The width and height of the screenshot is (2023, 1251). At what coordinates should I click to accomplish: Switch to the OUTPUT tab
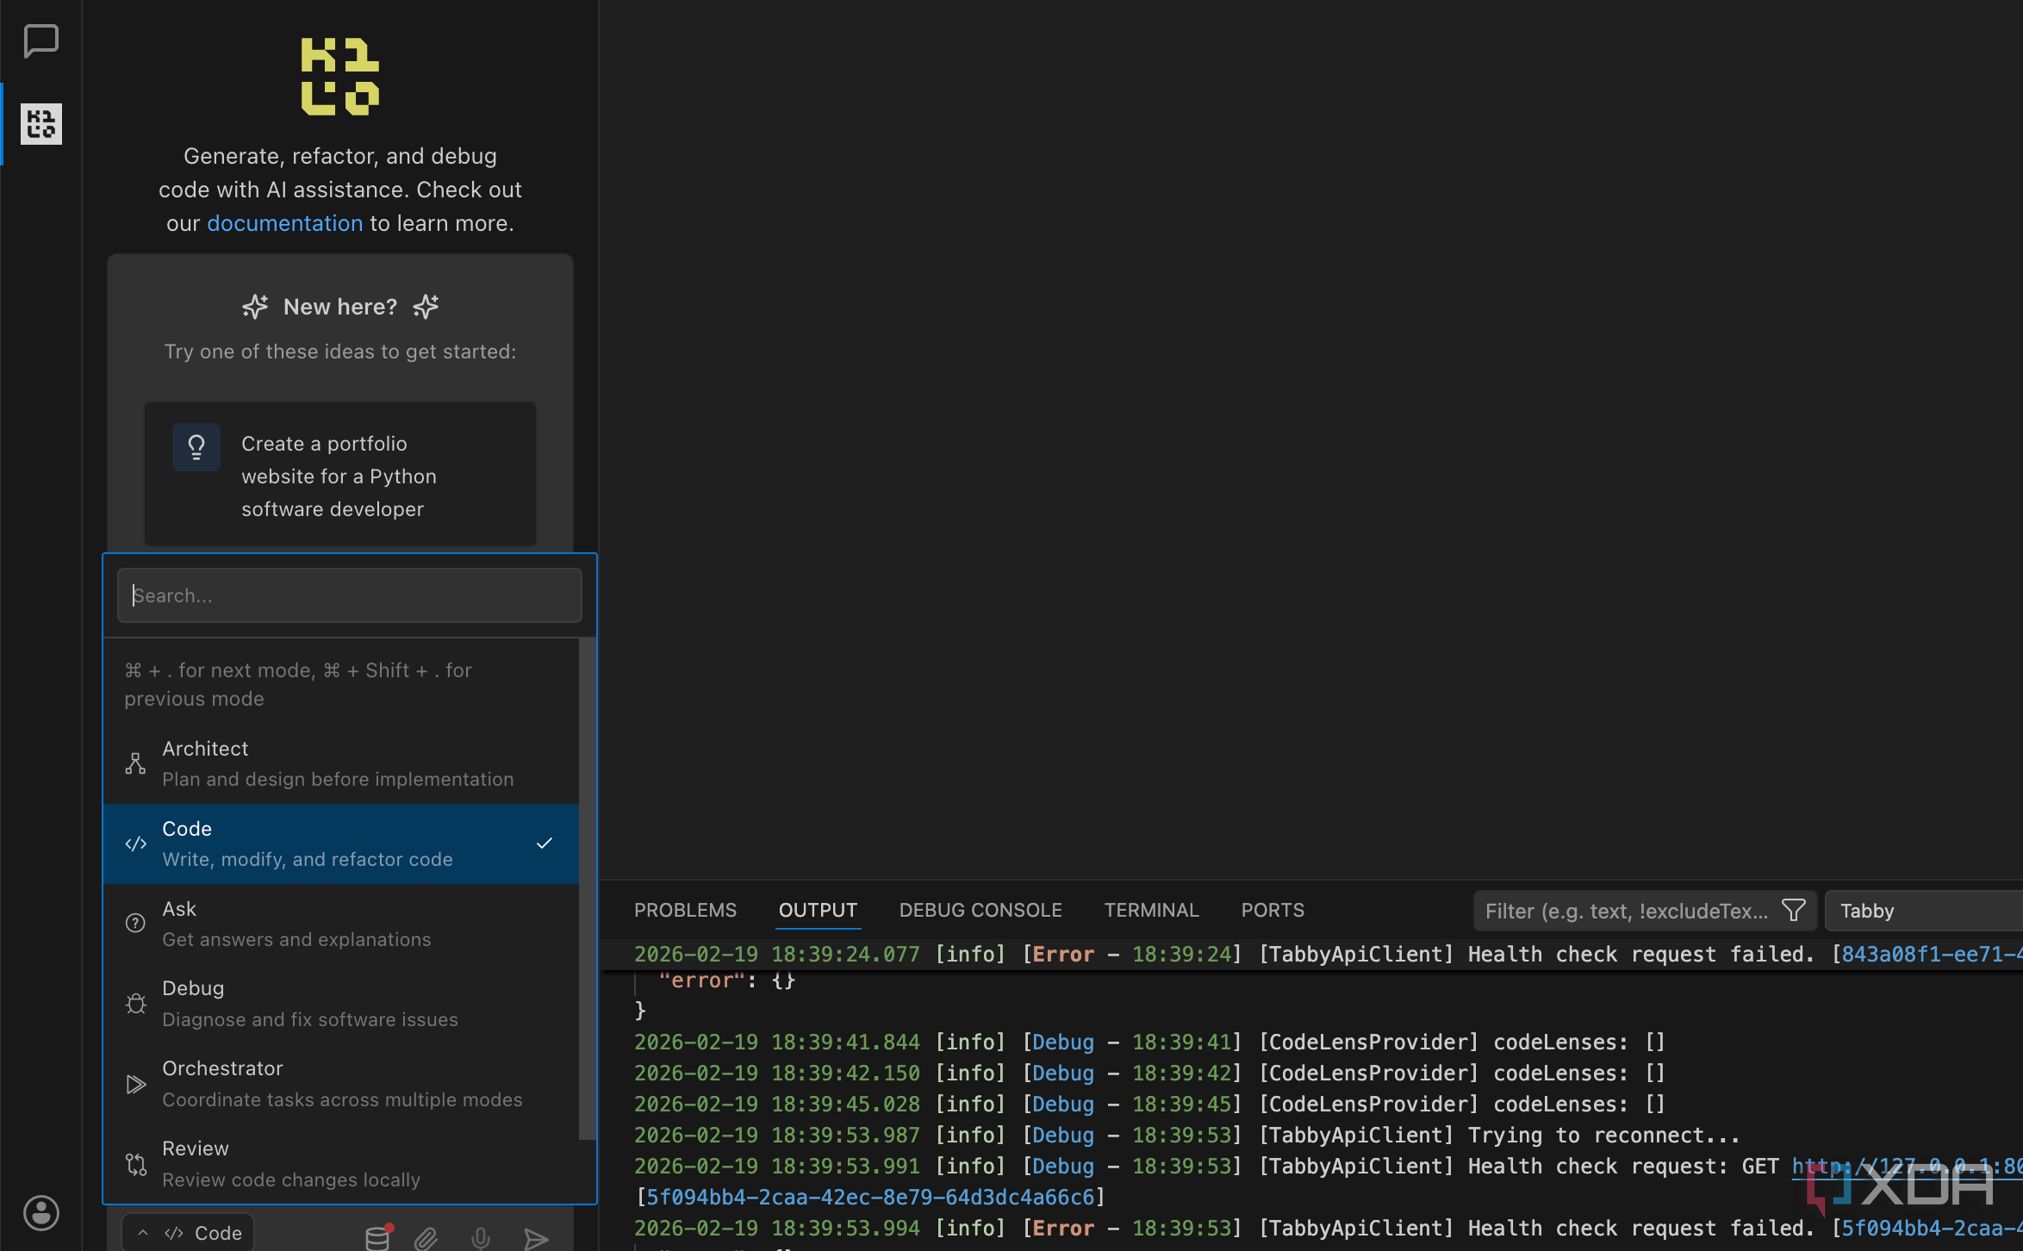pyautogui.click(x=818, y=910)
